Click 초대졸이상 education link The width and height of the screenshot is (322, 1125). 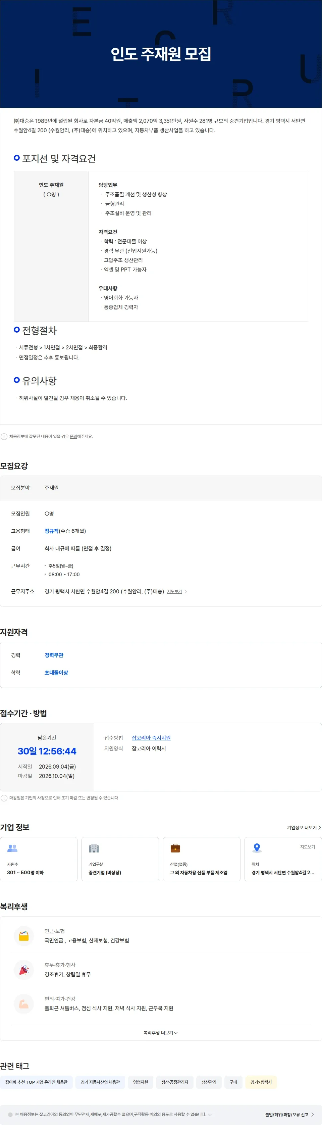tap(56, 673)
